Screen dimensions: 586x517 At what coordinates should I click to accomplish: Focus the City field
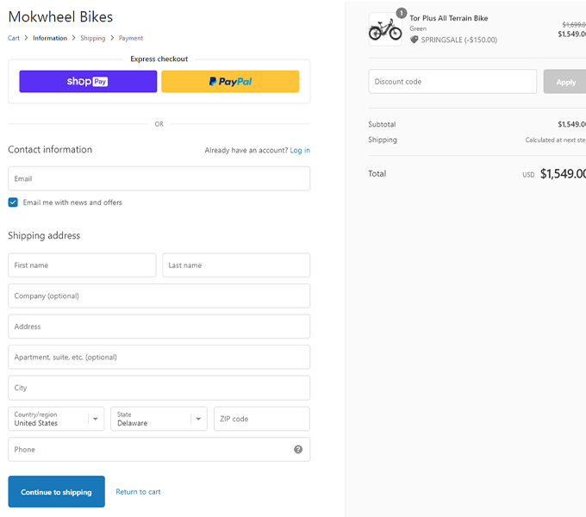[x=159, y=388]
